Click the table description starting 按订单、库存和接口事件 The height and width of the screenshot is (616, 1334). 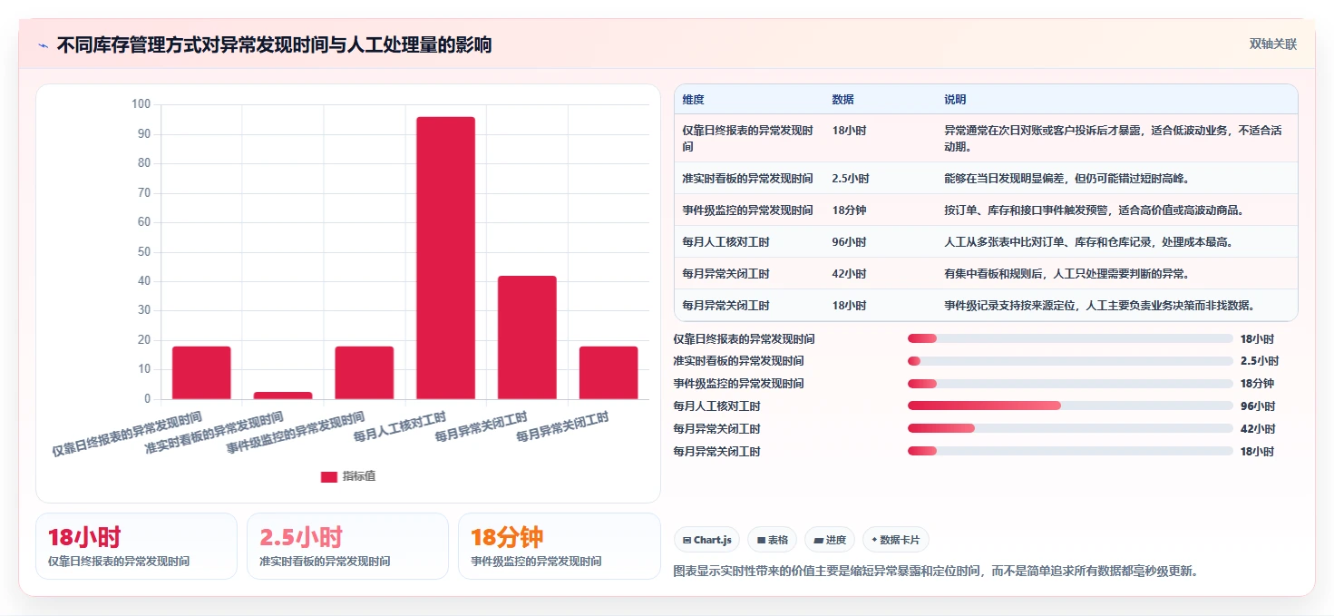(x=1093, y=210)
